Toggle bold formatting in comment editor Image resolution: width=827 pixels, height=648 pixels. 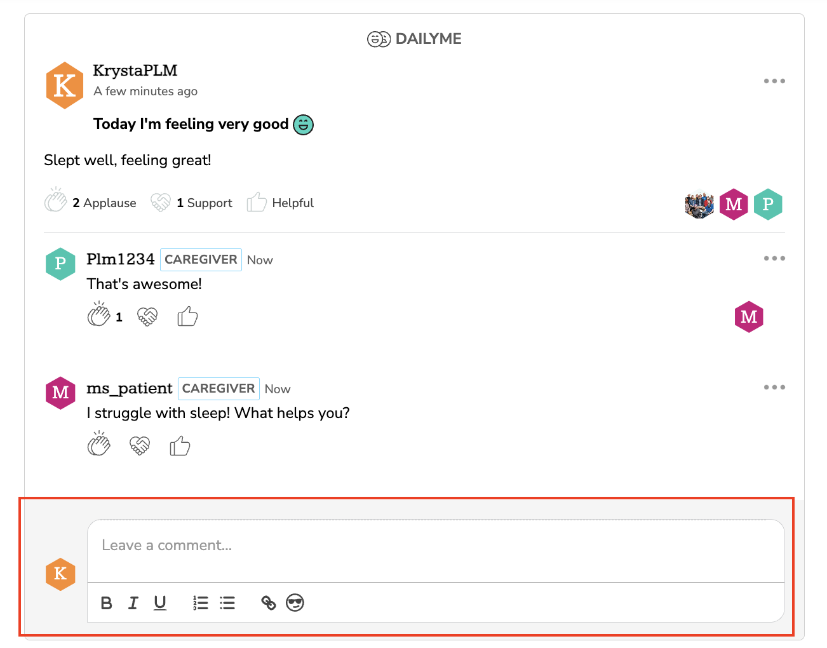(x=107, y=603)
